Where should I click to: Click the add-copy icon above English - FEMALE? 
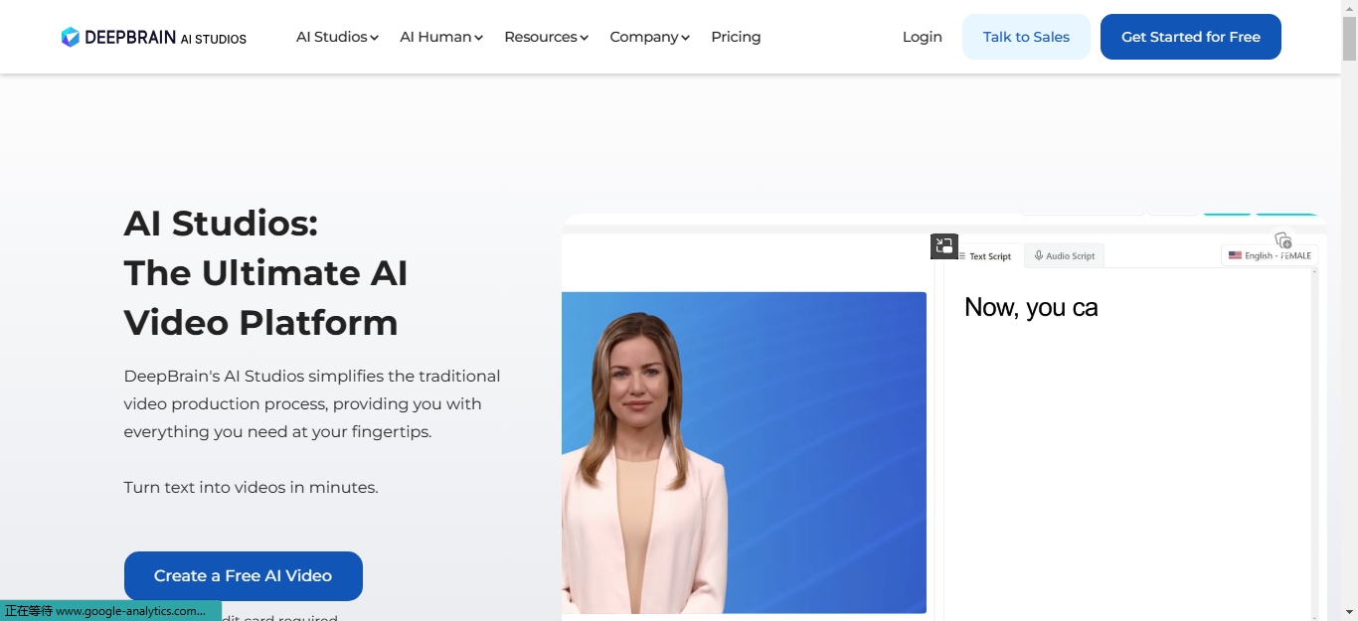tap(1283, 240)
